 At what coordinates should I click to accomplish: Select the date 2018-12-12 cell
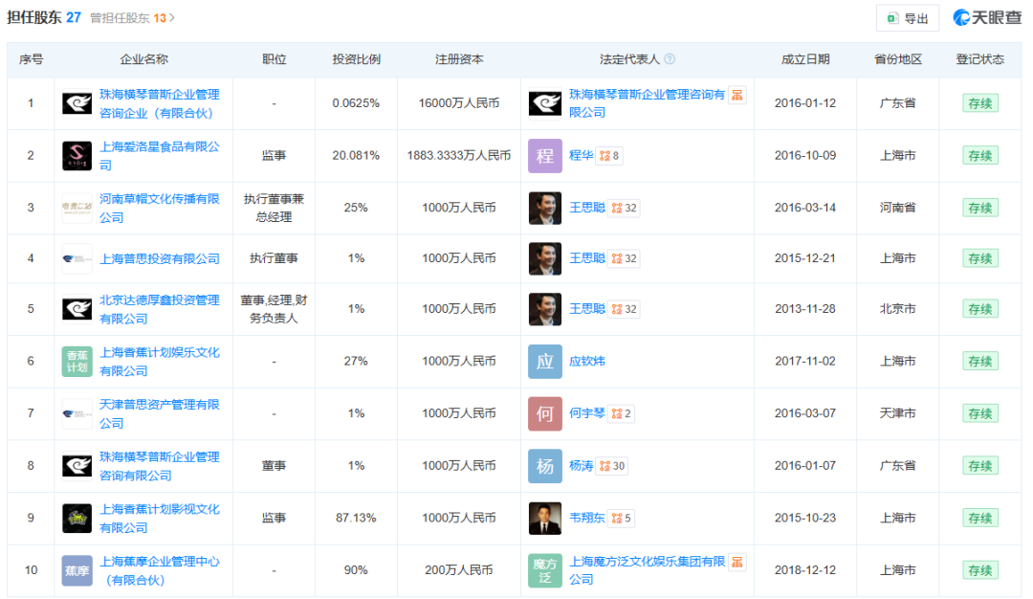click(805, 570)
